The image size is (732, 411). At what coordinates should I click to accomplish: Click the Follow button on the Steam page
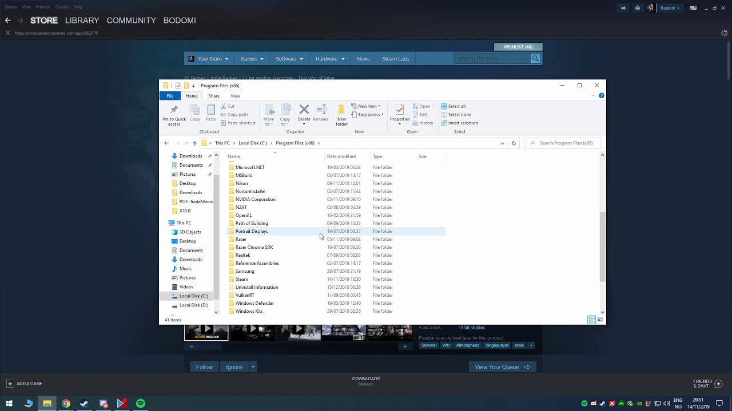pos(204,366)
